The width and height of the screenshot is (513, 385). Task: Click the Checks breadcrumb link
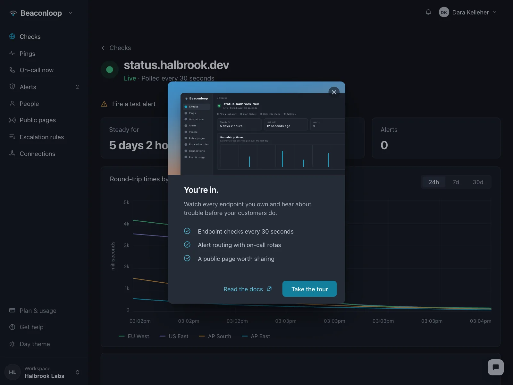(120, 48)
